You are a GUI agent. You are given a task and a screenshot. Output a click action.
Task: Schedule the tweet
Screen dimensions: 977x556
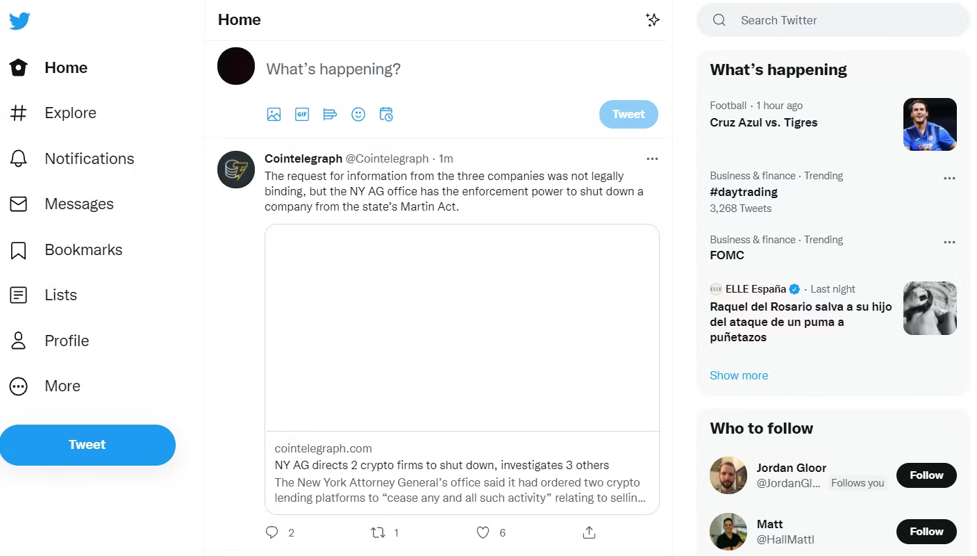386,114
